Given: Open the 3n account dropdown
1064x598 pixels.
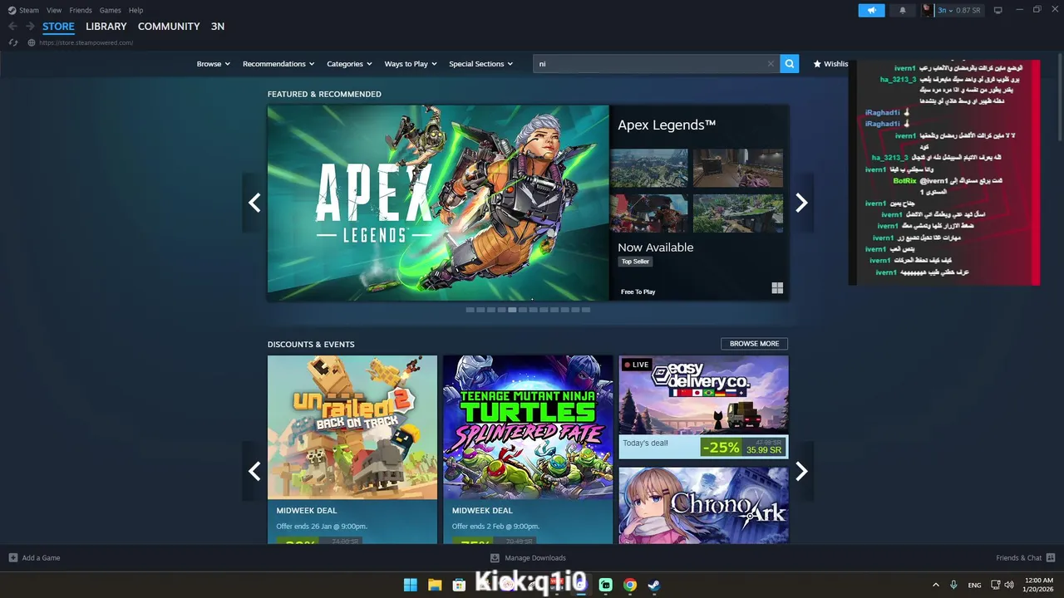Looking at the screenshot, I should pos(945,10).
